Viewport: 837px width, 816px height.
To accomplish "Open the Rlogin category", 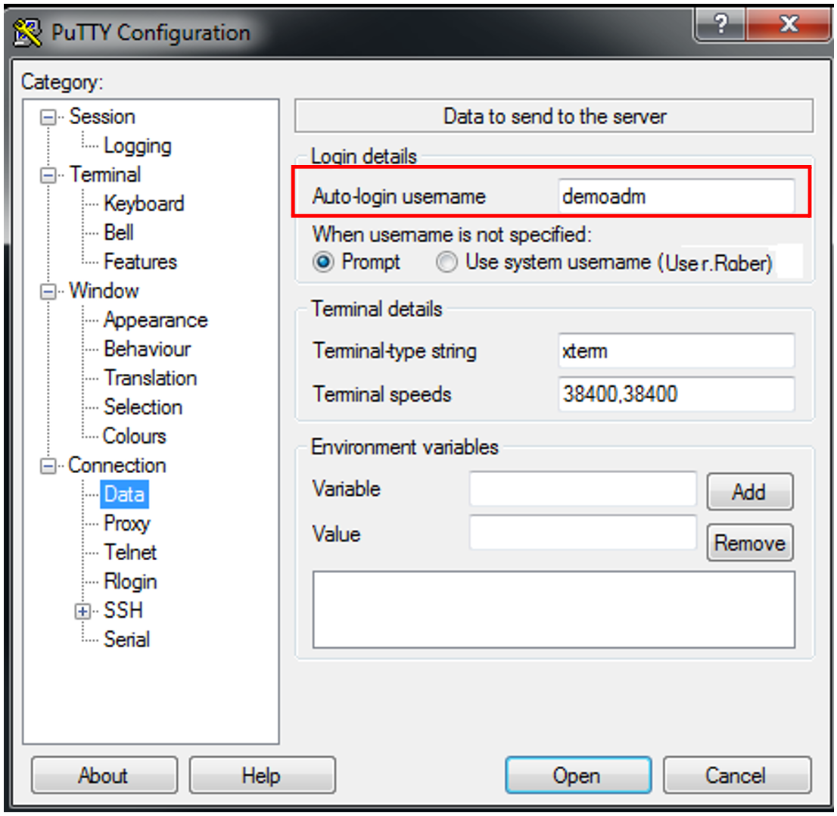I will [x=129, y=582].
